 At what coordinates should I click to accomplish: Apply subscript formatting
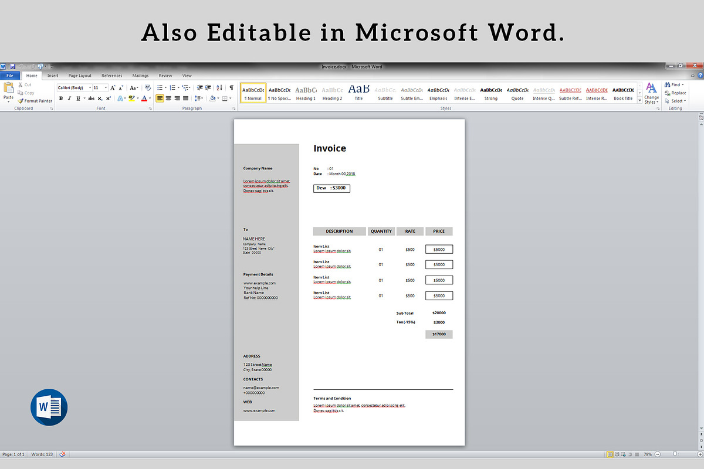(100, 98)
